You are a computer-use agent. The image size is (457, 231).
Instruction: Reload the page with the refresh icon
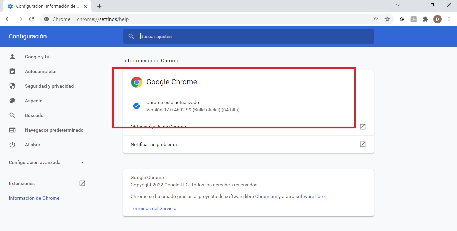pyautogui.click(x=32, y=19)
